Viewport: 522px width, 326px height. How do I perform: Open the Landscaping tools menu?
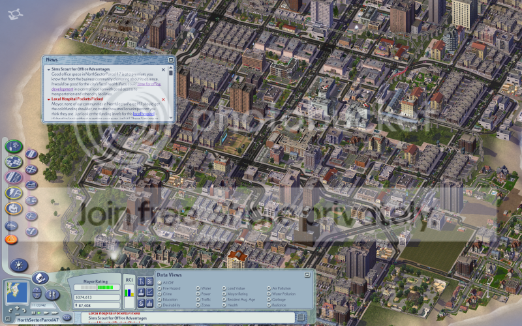pyautogui.click(x=14, y=146)
